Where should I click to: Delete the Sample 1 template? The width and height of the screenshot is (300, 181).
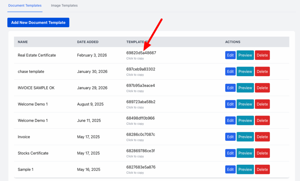pyautogui.click(x=262, y=169)
